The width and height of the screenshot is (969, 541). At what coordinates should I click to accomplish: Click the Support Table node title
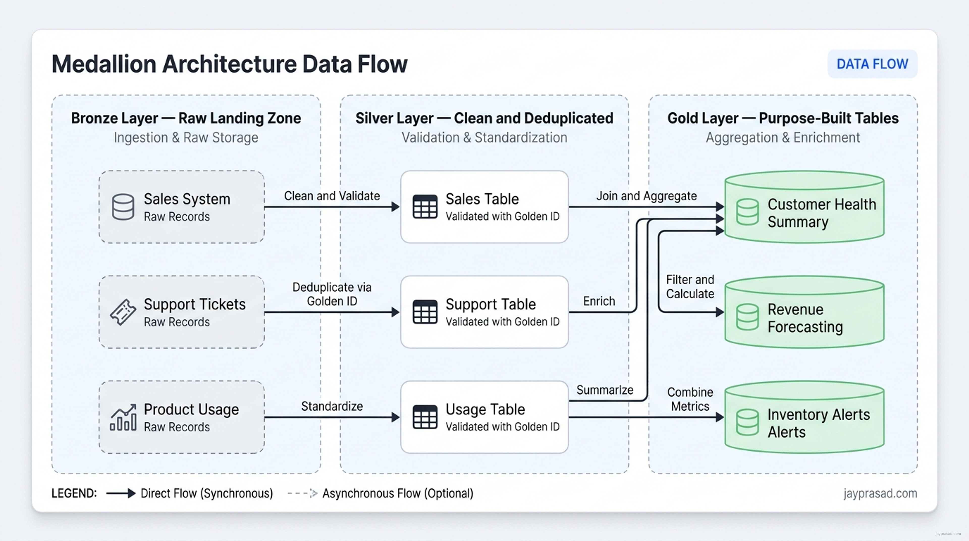click(x=491, y=304)
